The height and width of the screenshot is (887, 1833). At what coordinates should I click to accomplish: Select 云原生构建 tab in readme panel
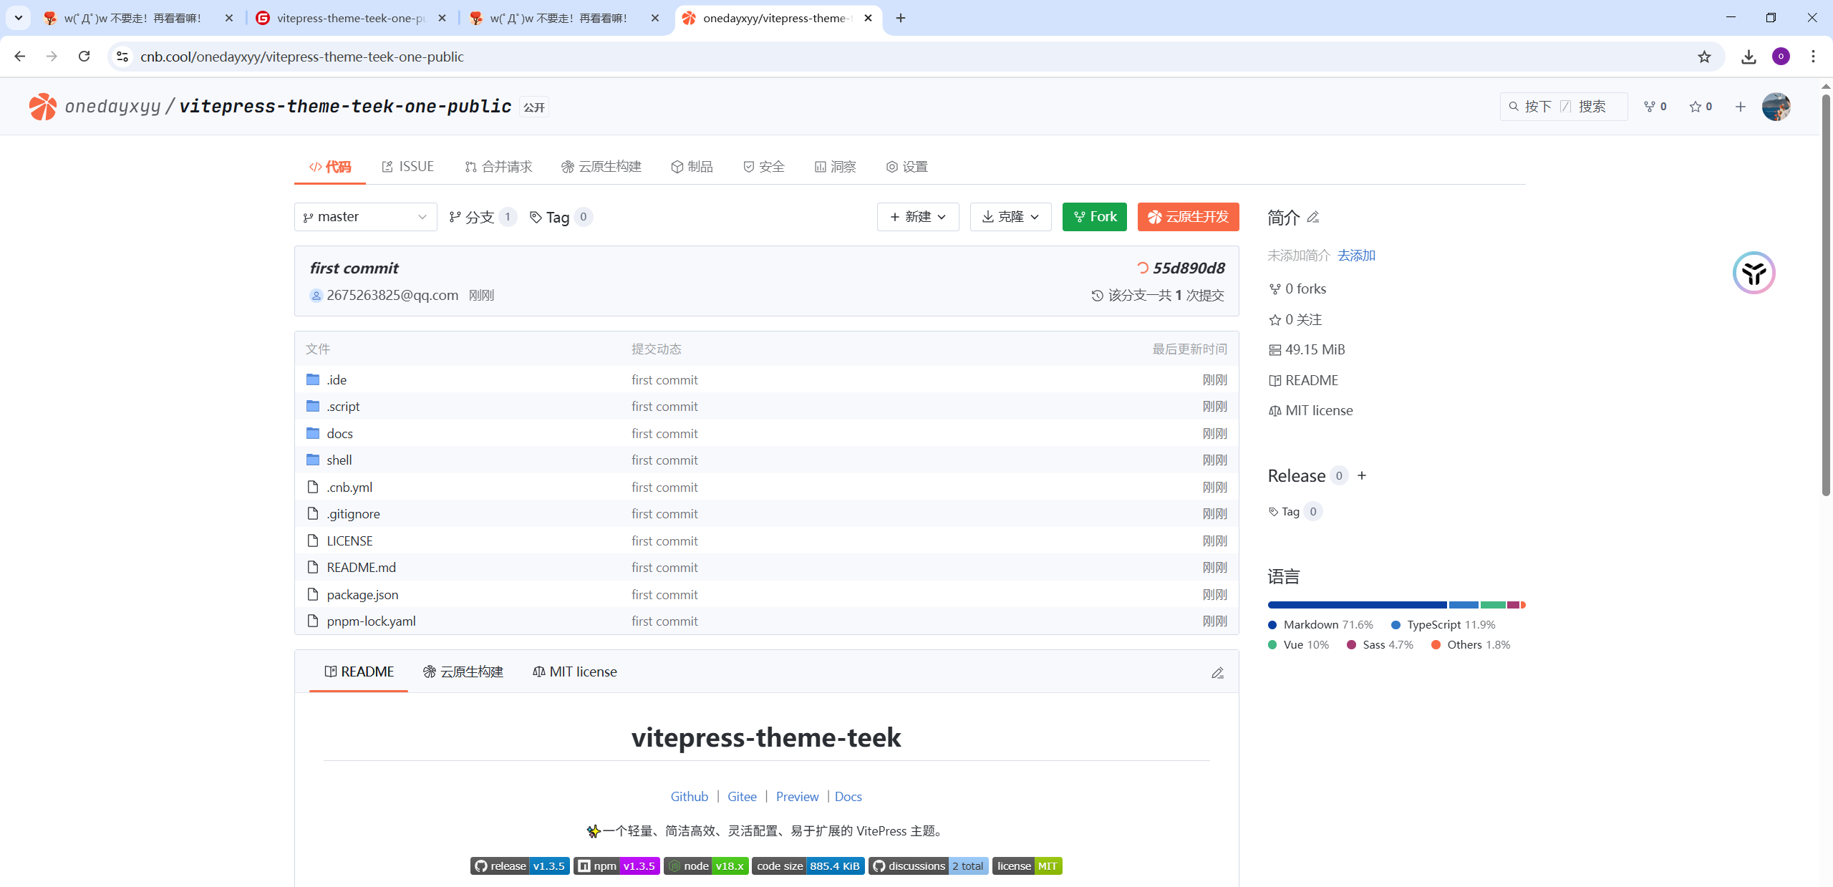pos(463,672)
